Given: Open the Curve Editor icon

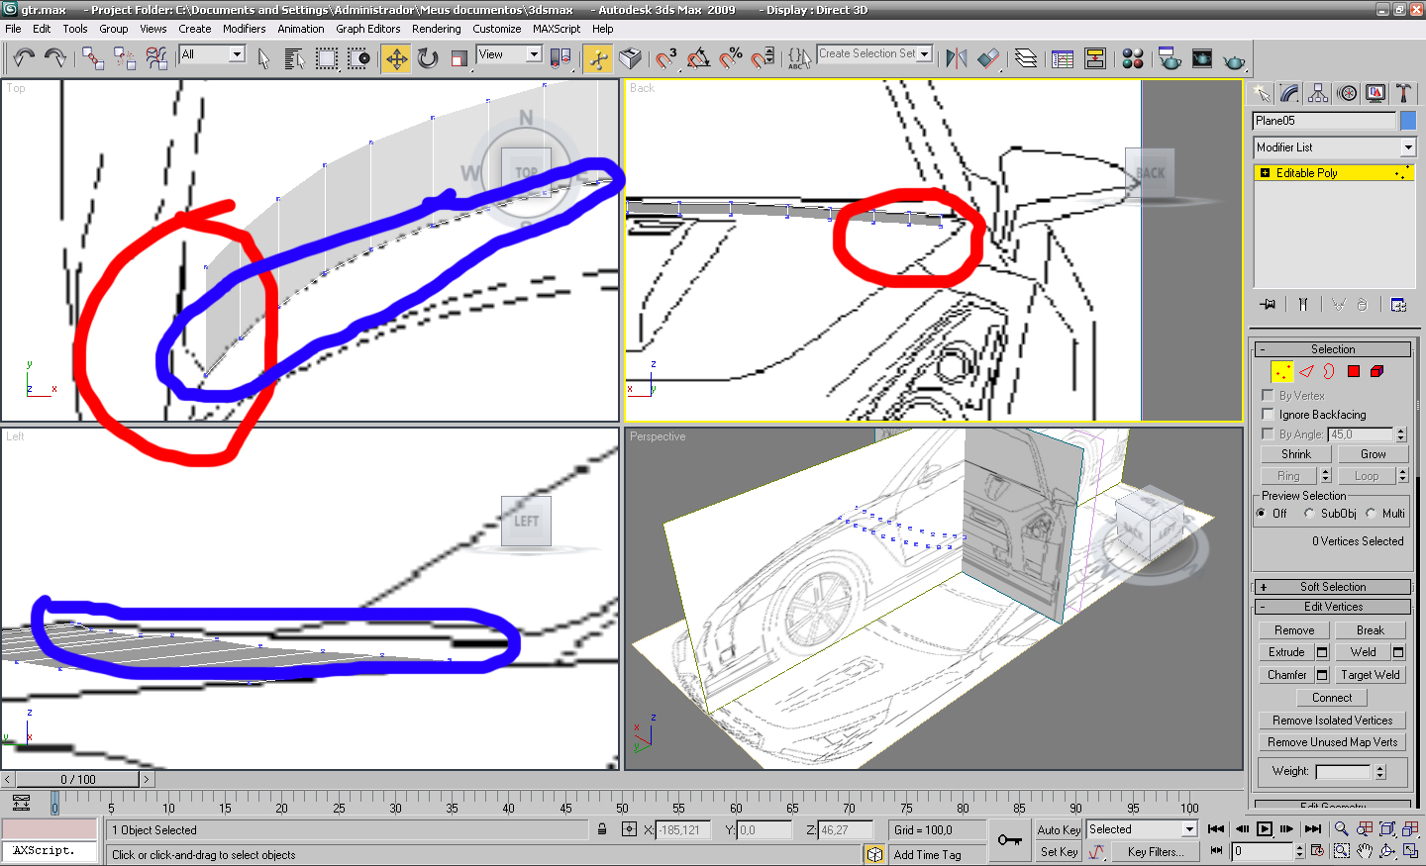Looking at the screenshot, I should [x=1063, y=58].
